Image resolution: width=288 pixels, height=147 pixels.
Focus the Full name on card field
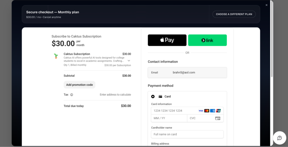pos(187,134)
